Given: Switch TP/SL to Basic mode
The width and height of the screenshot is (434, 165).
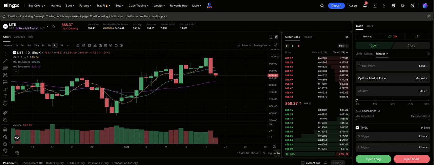Looking at the screenshot, I should (x=425, y=128).
